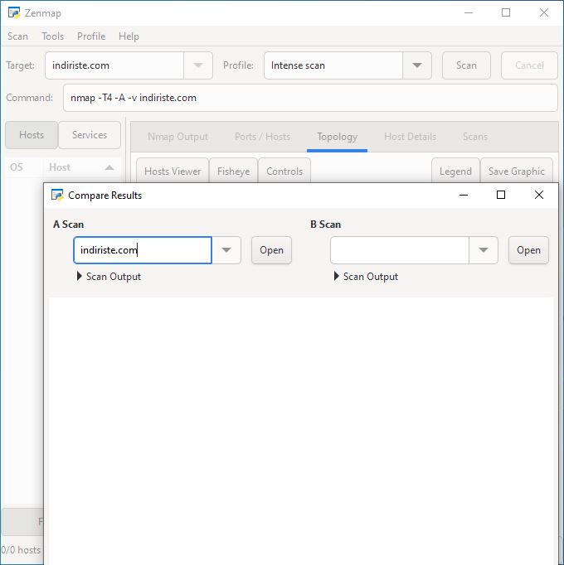
Task: Click the Zenmap app icon in title bar
Action: [14, 13]
